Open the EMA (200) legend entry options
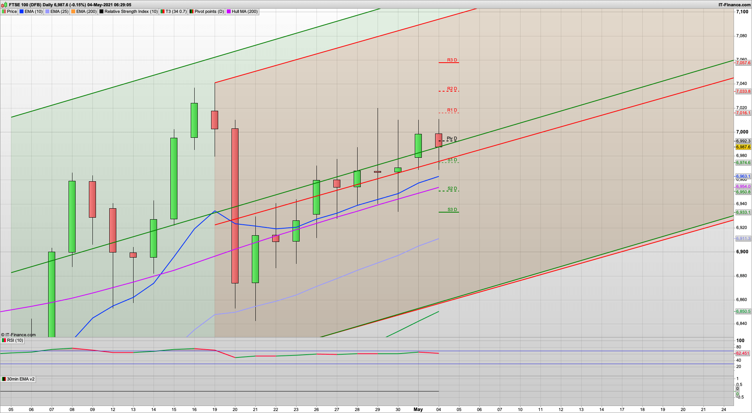 click(86, 11)
